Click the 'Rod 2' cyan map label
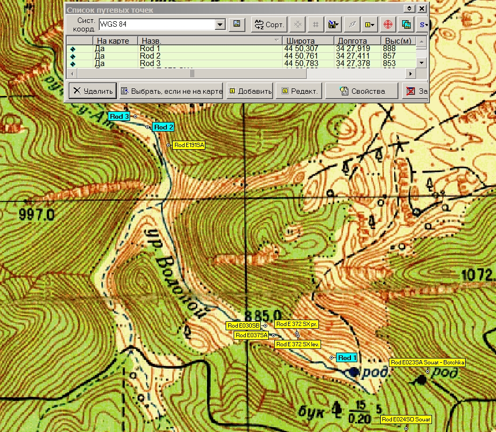496x432 pixels. (163, 127)
